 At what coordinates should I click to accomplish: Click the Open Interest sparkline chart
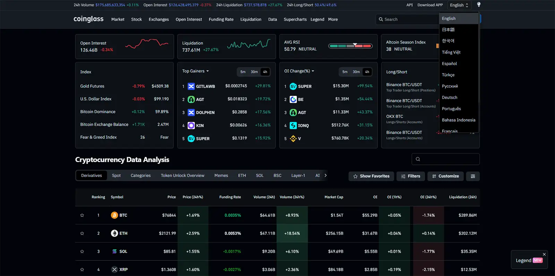tap(147, 44)
